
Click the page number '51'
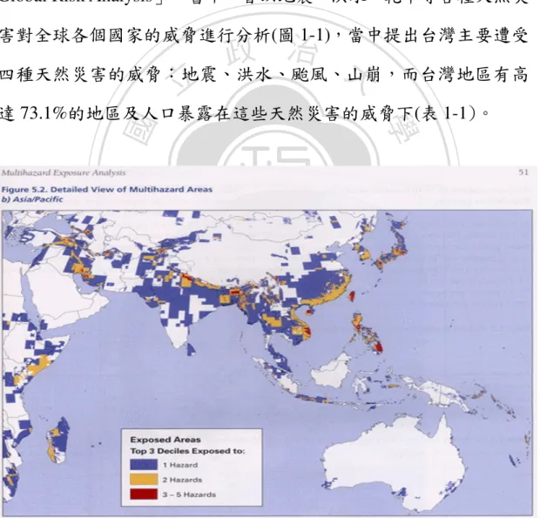click(x=523, y=172)
